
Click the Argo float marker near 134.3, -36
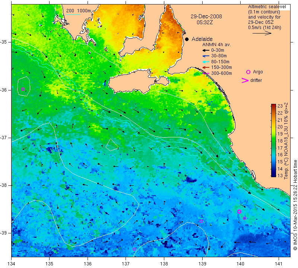point(23,89)
